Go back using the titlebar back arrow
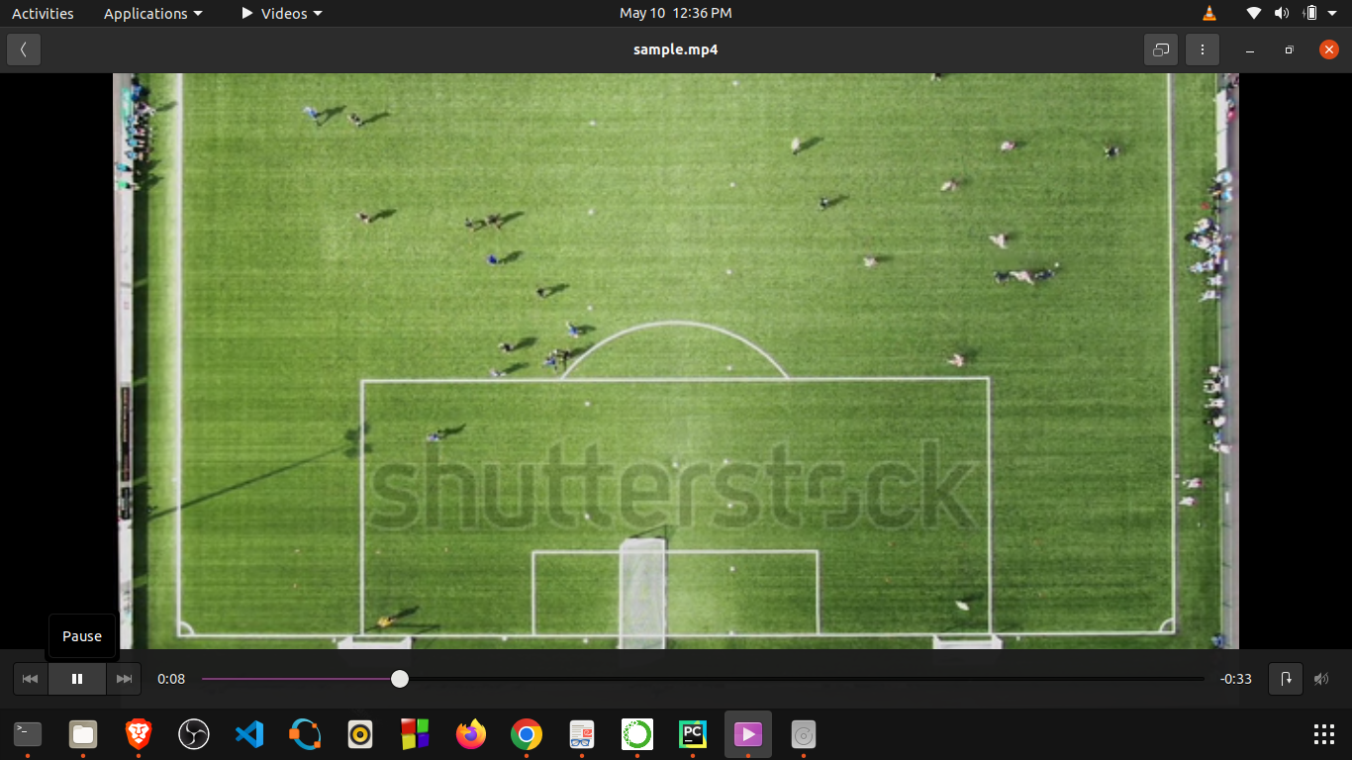Viewport: 1352px width, 760px height. (23, 48)
